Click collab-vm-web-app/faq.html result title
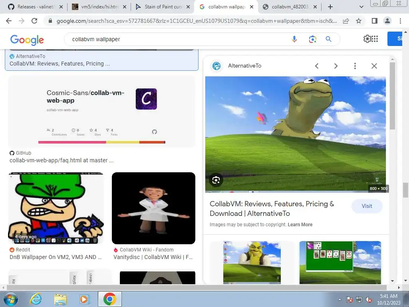The image size is (409, 307). click(62, 160)
